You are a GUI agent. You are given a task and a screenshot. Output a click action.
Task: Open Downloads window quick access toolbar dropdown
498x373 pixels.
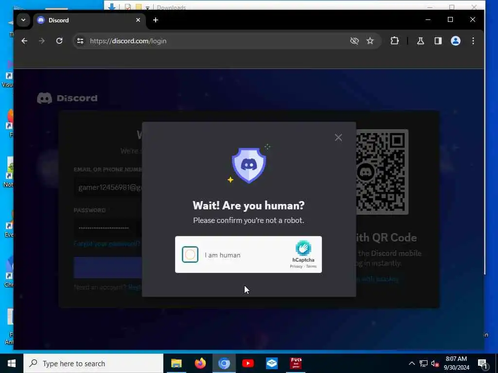[x=147, y=8]
